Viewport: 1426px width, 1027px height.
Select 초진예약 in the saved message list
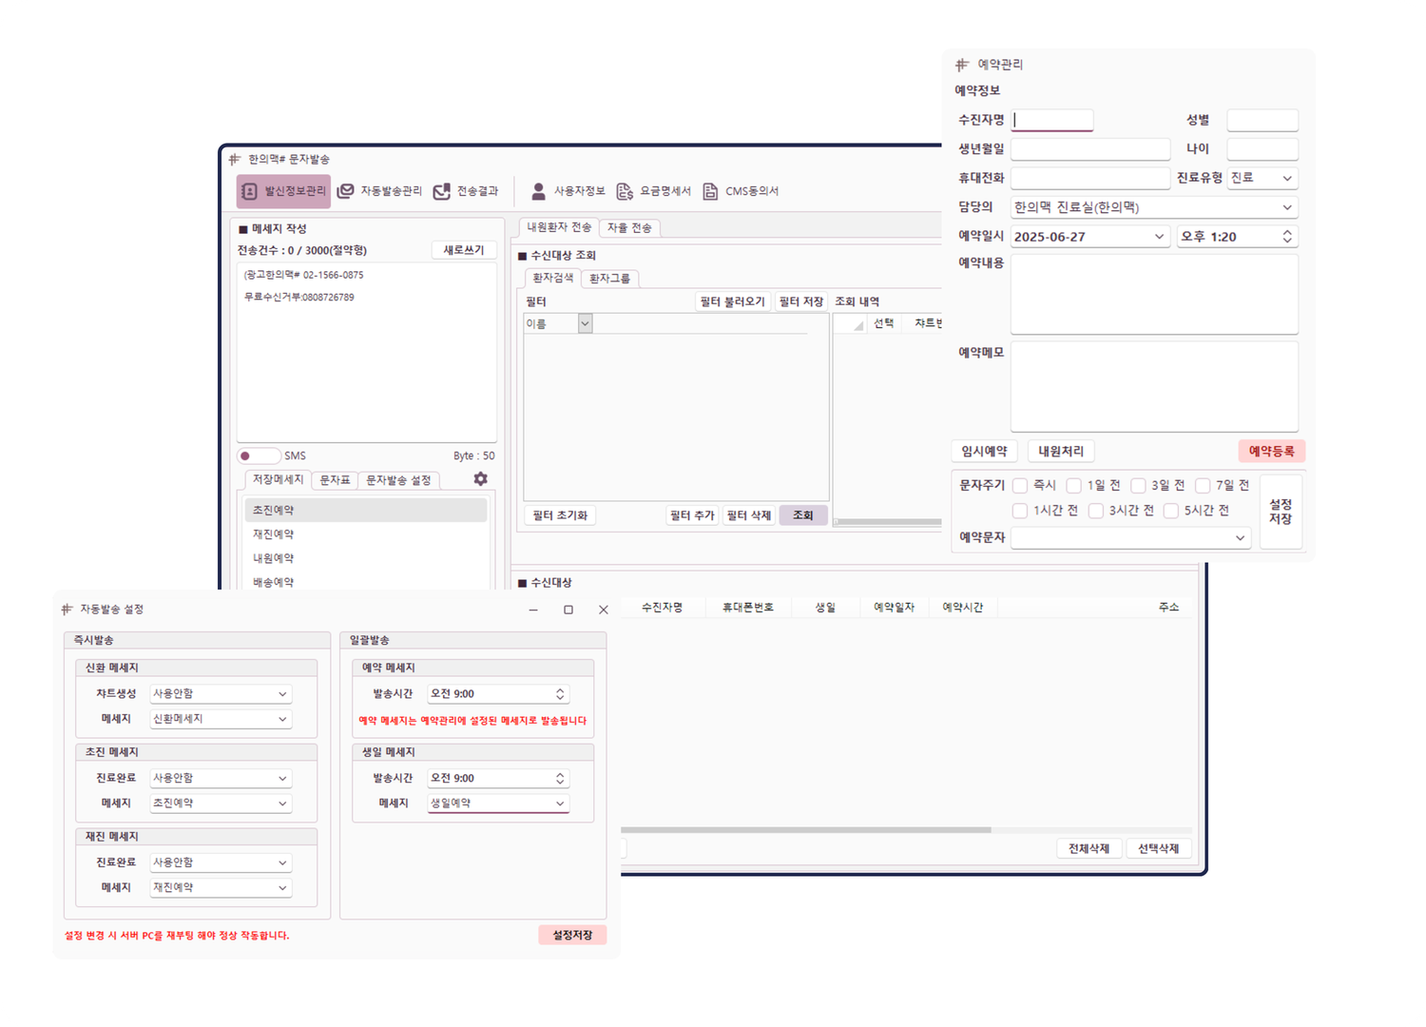366,511
